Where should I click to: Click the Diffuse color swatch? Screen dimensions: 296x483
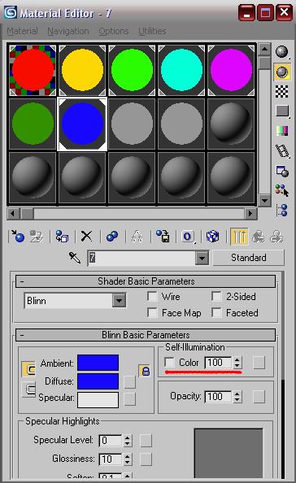[98, 381]
